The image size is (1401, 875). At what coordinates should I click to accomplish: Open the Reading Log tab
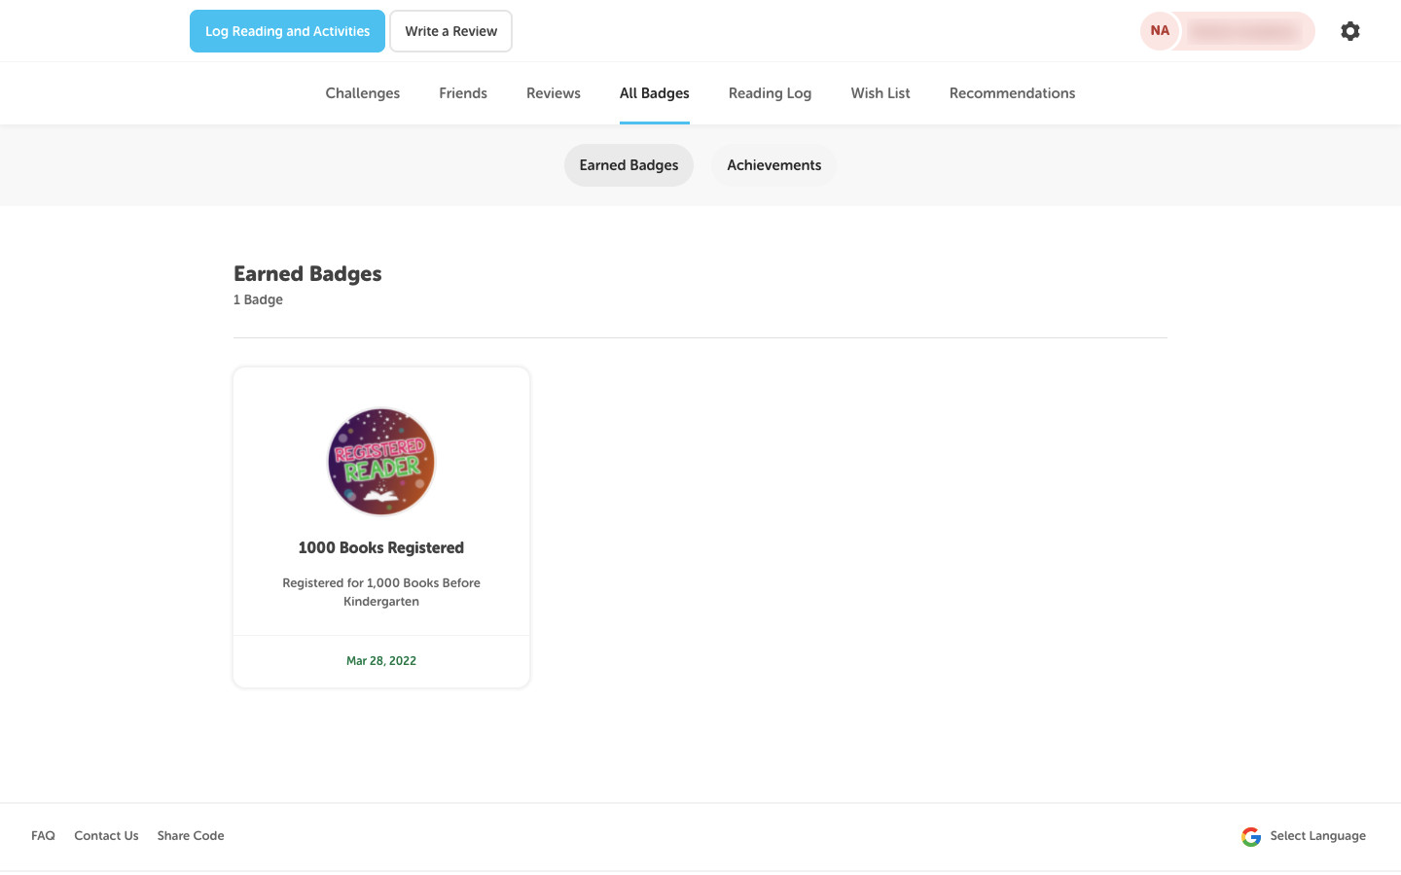(x=770, y=93)
